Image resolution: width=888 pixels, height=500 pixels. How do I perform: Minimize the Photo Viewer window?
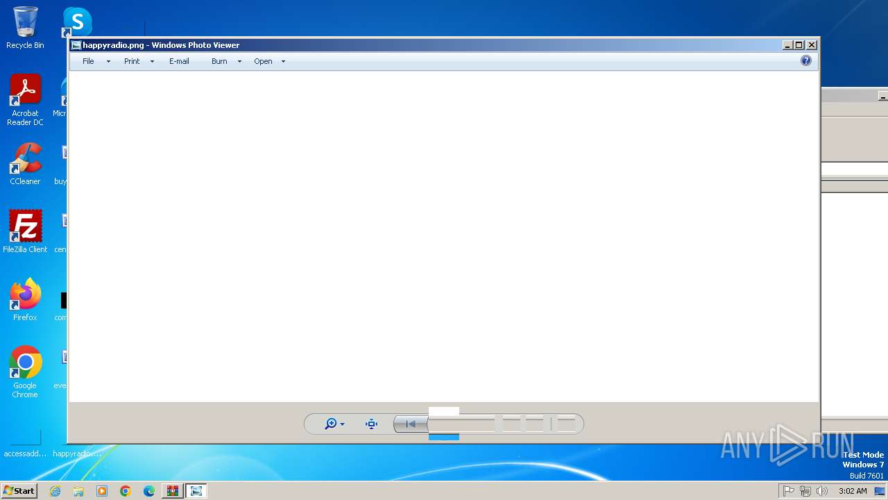pyautogui.click(x=787, y=45)
